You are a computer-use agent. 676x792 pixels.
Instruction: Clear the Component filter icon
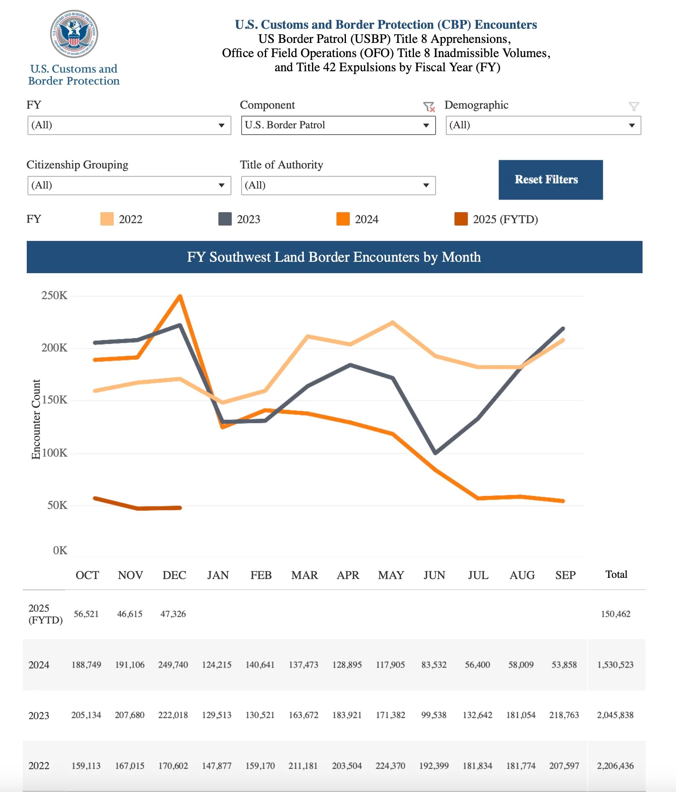pyautogui.click(x=429, y=106)
